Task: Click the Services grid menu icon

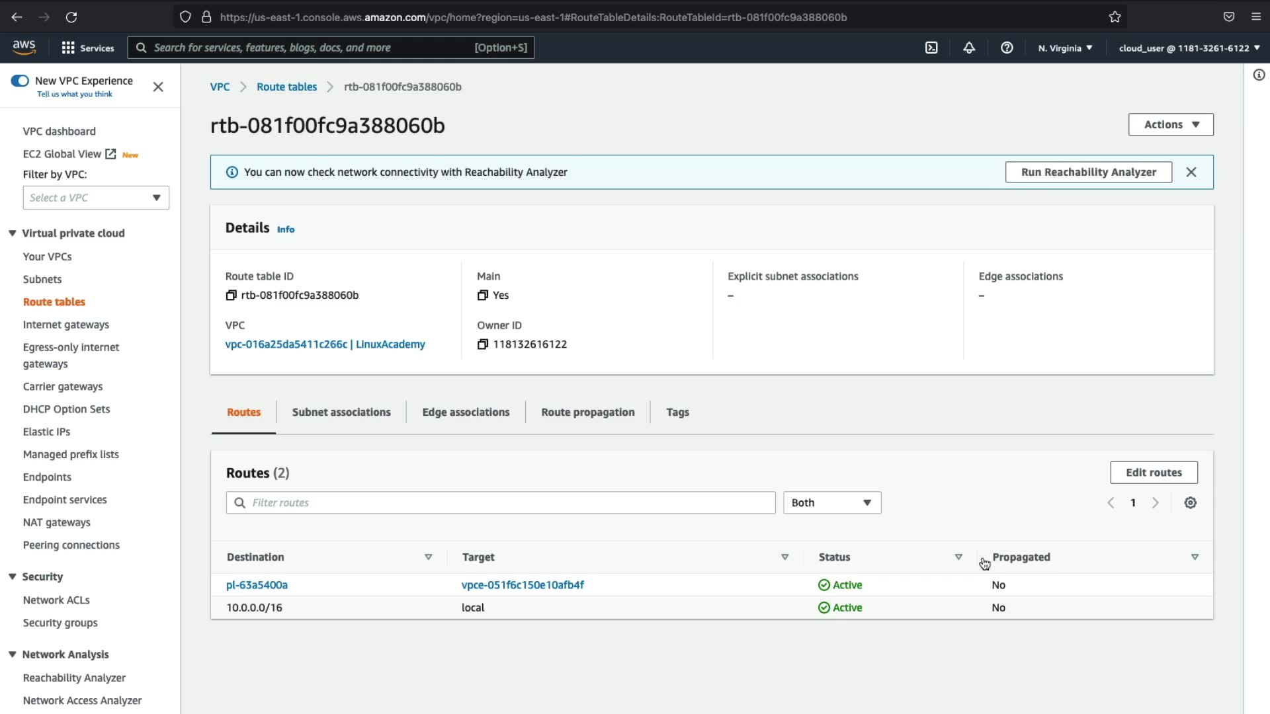Action: coord(68,48)
